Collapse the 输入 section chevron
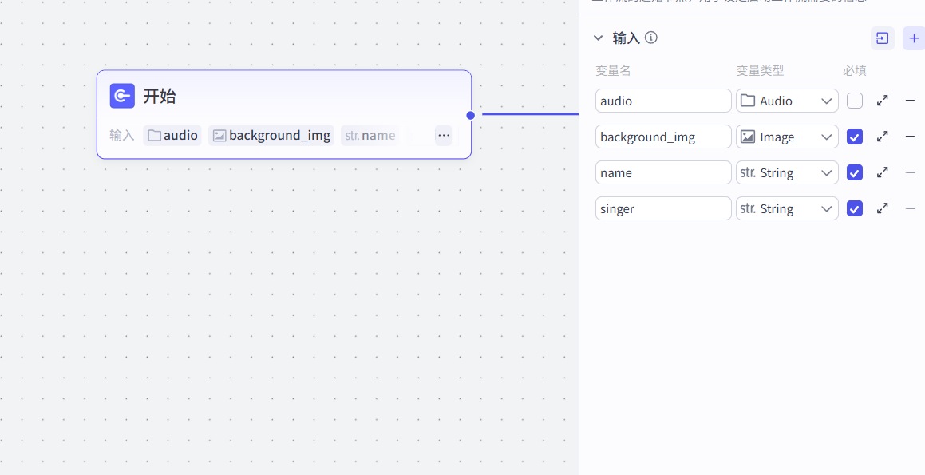Image resolution: width=925 pixels, height=475 pixels. [599, 38]
